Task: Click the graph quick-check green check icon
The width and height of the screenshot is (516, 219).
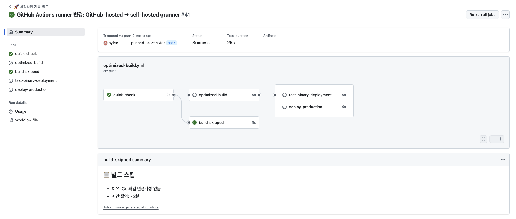Action: click(109, 95)
